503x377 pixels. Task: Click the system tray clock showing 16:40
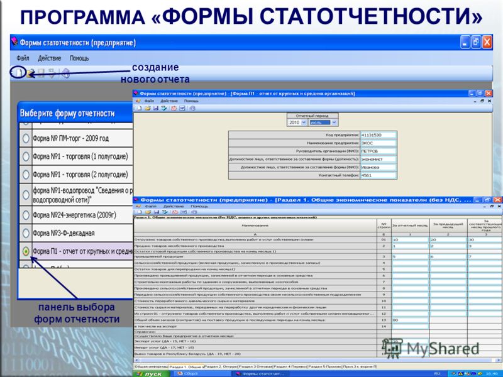coord(492,374)
